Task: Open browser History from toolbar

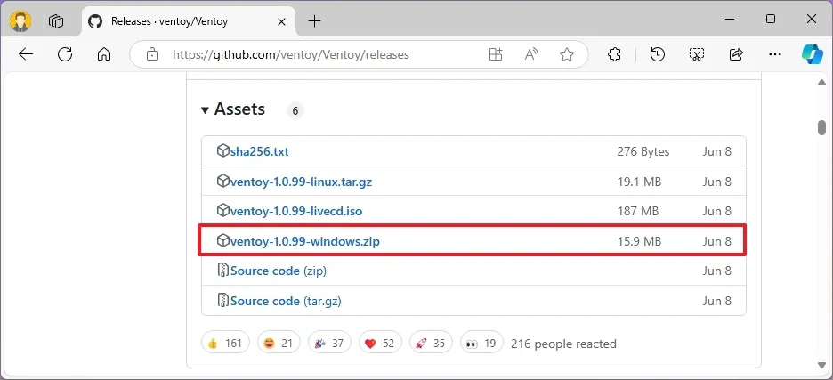Action: (658, 54)
